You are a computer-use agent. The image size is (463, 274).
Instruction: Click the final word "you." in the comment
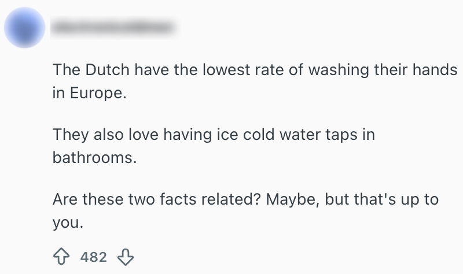(69, 222)
